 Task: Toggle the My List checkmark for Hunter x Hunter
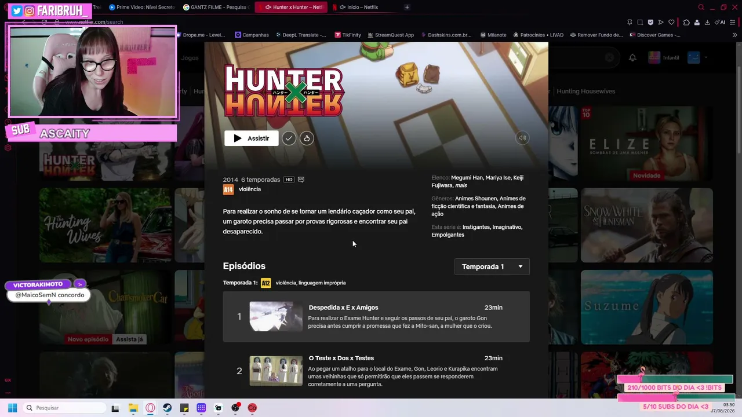pyautogui.click(x=289, y=138)
